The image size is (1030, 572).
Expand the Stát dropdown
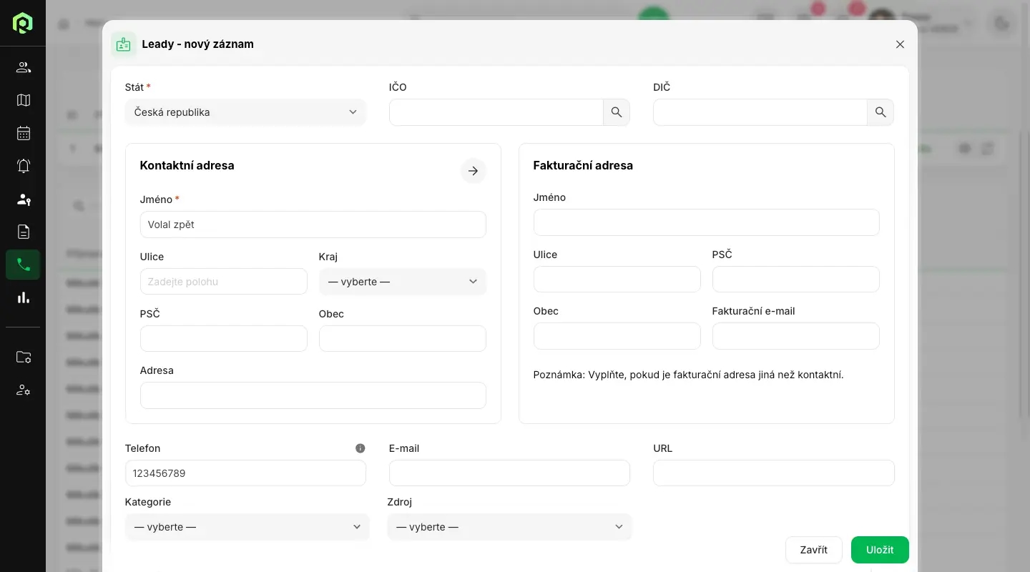[x=245, y=112]
